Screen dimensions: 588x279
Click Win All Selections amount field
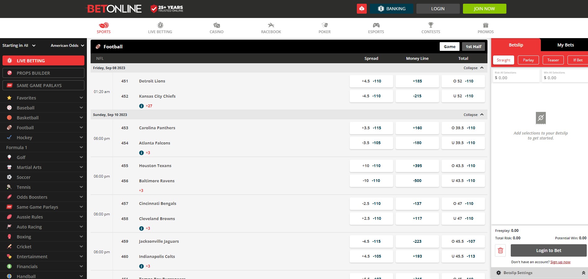565,76
